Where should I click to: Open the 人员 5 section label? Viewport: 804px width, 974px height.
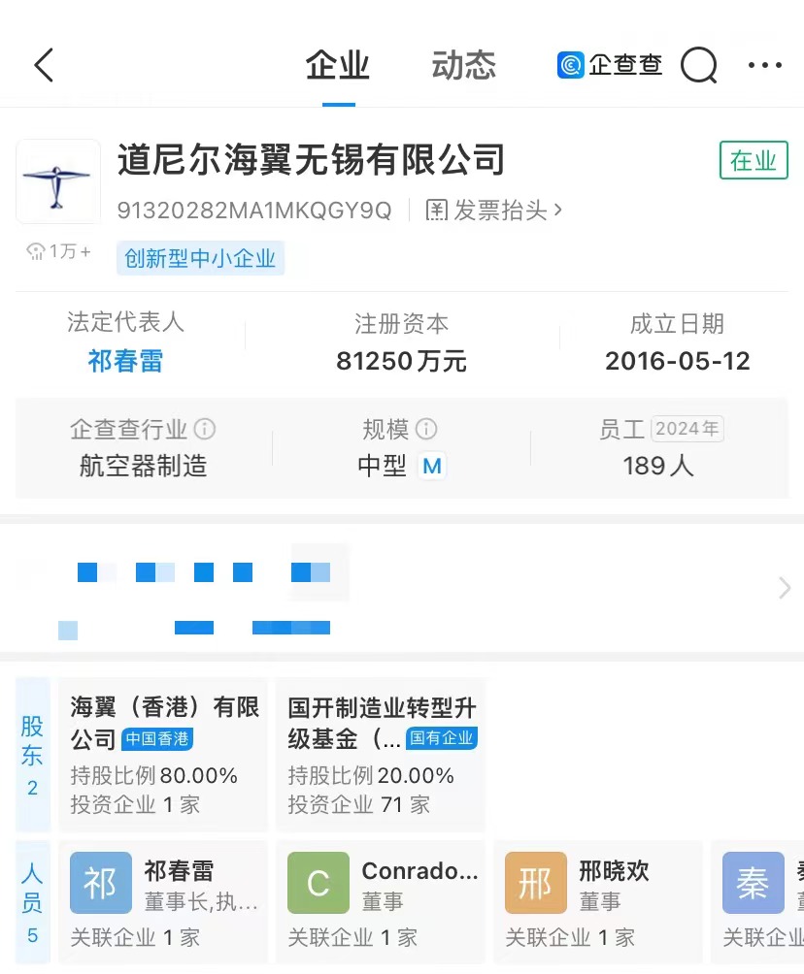[x=32, y=903]
